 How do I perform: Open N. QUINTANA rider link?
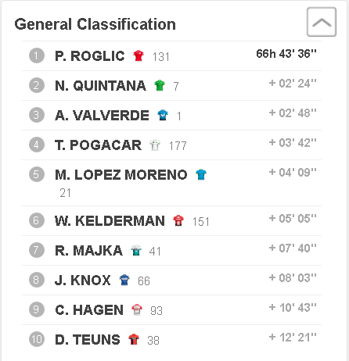click(100, 86)
